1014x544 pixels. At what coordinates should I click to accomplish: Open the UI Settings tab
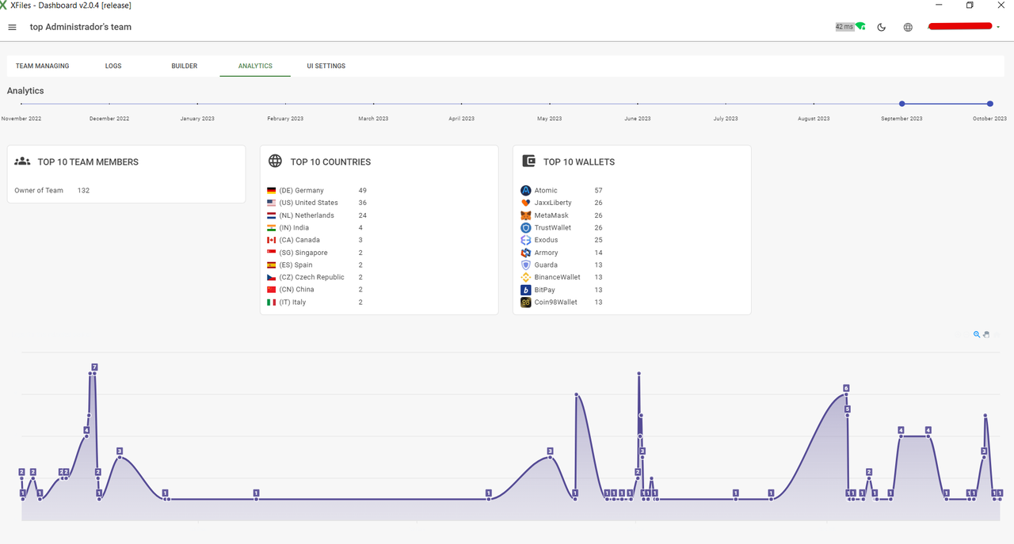326,66
